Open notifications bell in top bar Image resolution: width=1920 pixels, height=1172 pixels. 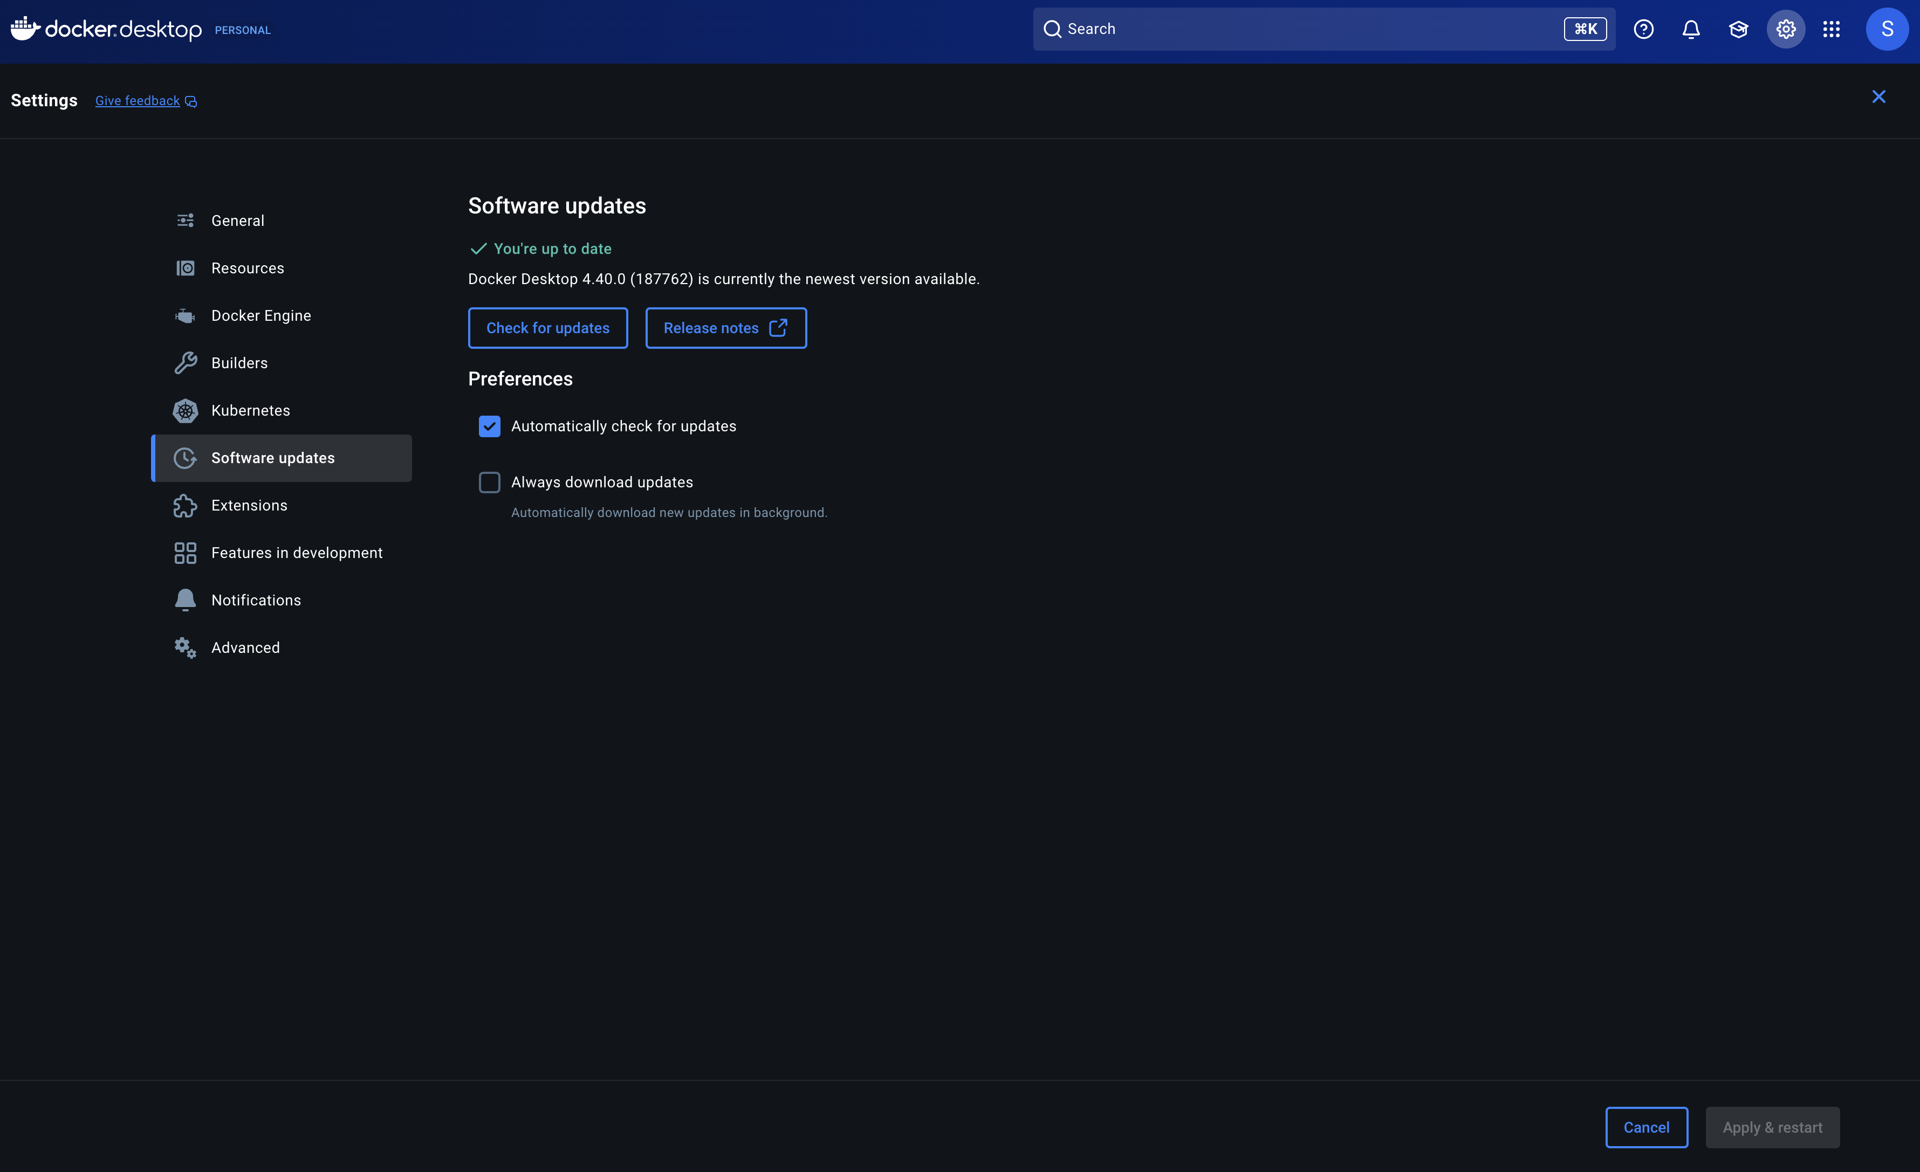click(x=1691, y=29)
